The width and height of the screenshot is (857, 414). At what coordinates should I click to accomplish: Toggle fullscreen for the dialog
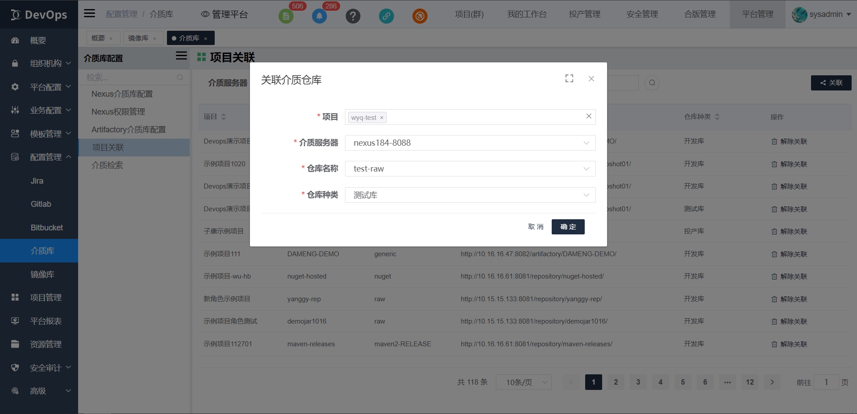pos(569,79)
